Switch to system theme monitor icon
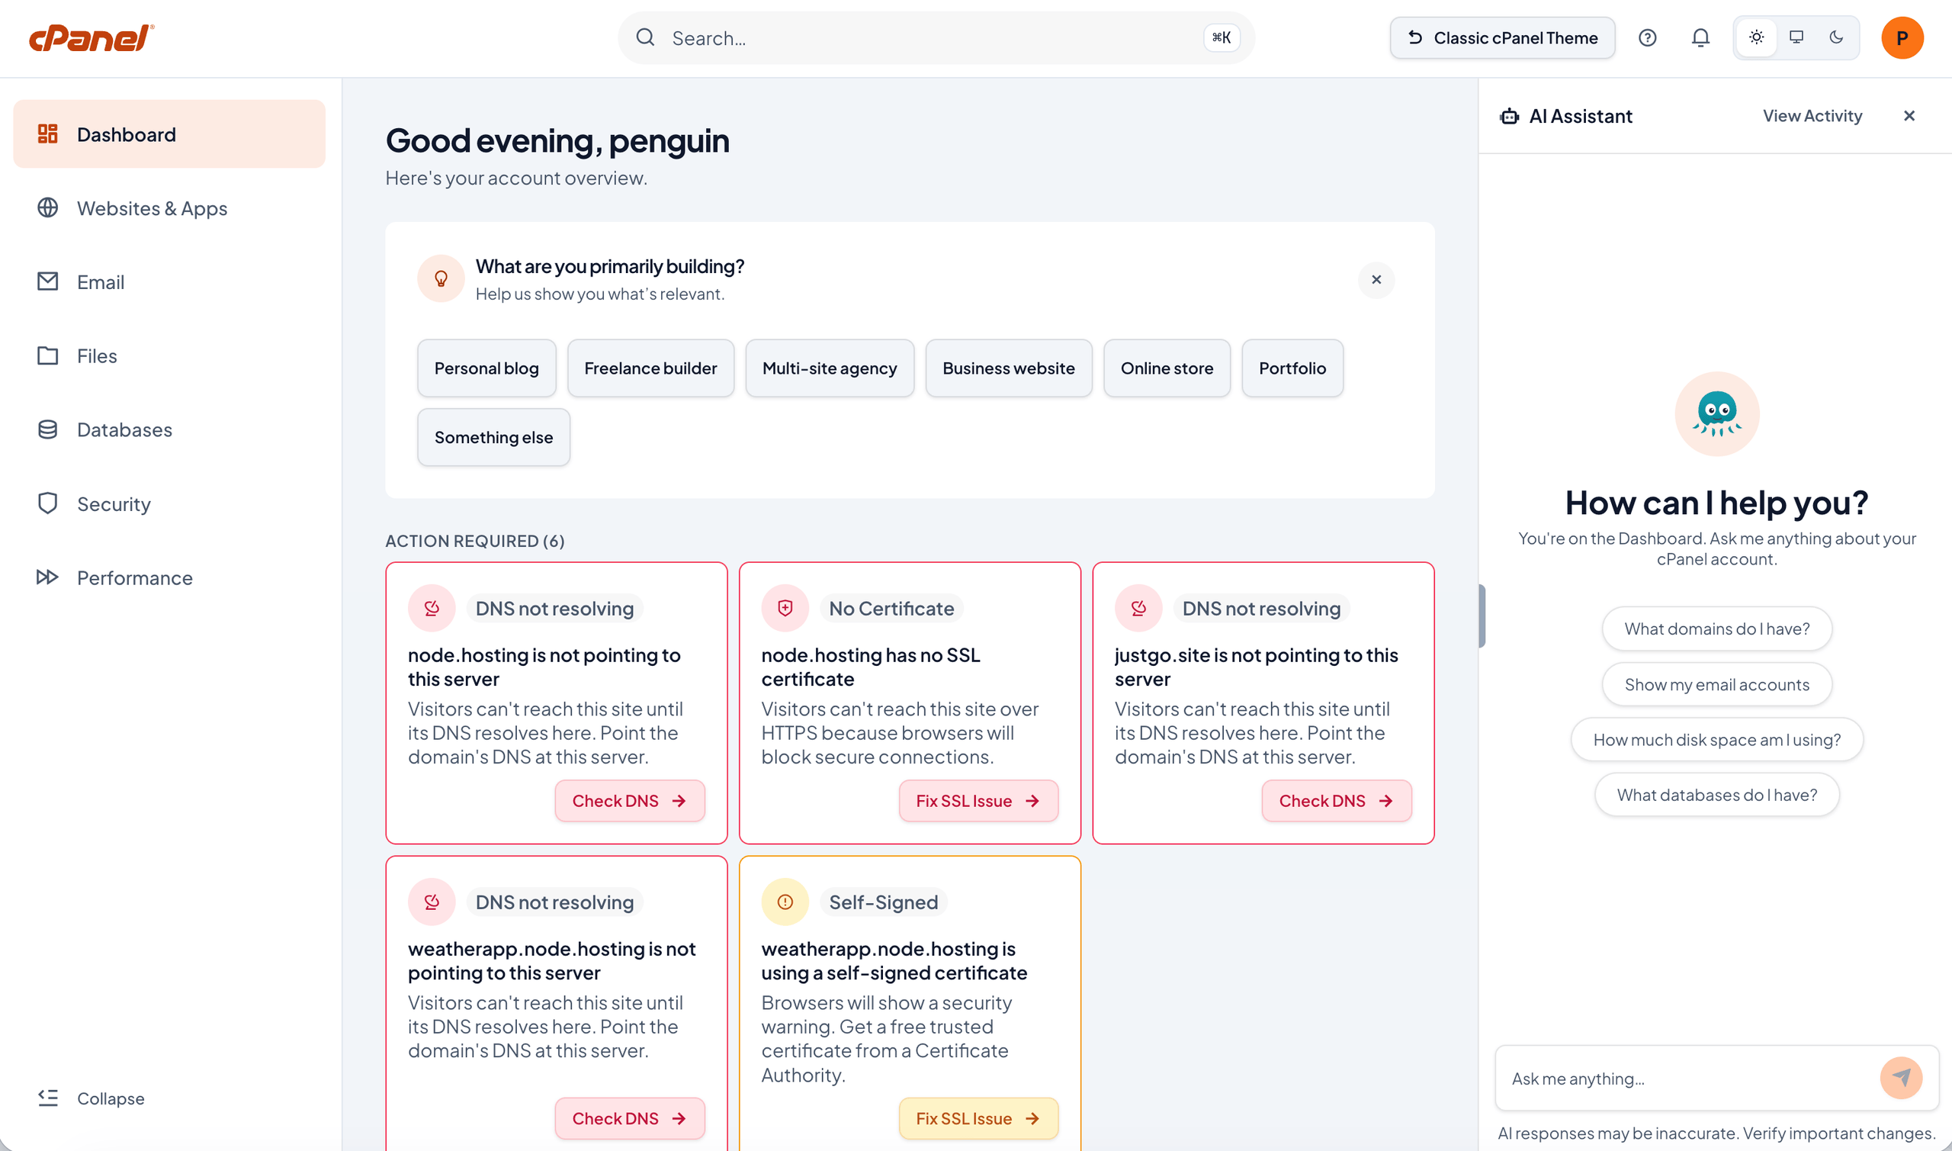1952x1151 pixels. (x=1796, y=37)
